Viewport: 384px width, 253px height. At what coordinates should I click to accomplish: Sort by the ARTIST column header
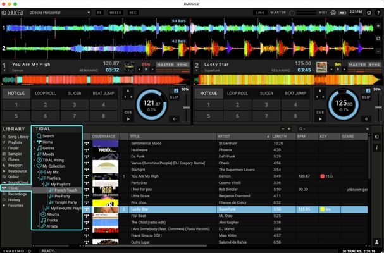[x=244, y=137]
